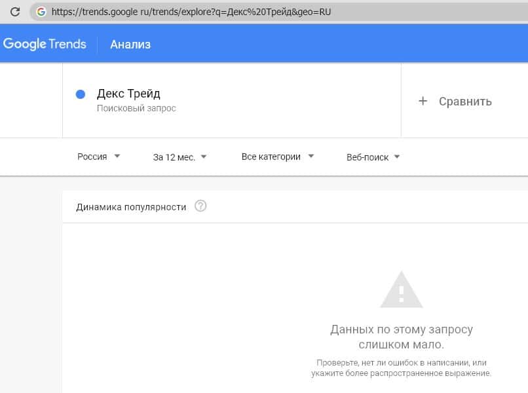Click the Декс Трейд search term
The width and height of the screenshot is (528, 393).
pos(128,94)
